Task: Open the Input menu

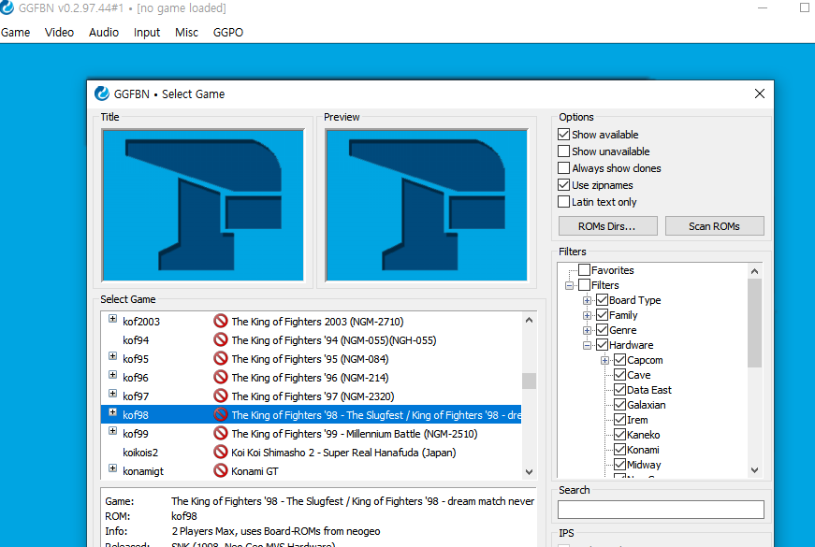Action: [x=147, y=32]
